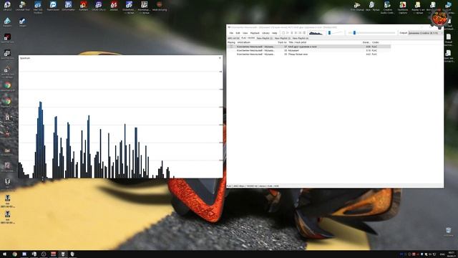458x258 pixels.
Task: Open the Playback menu
Action: coord(255,33)
